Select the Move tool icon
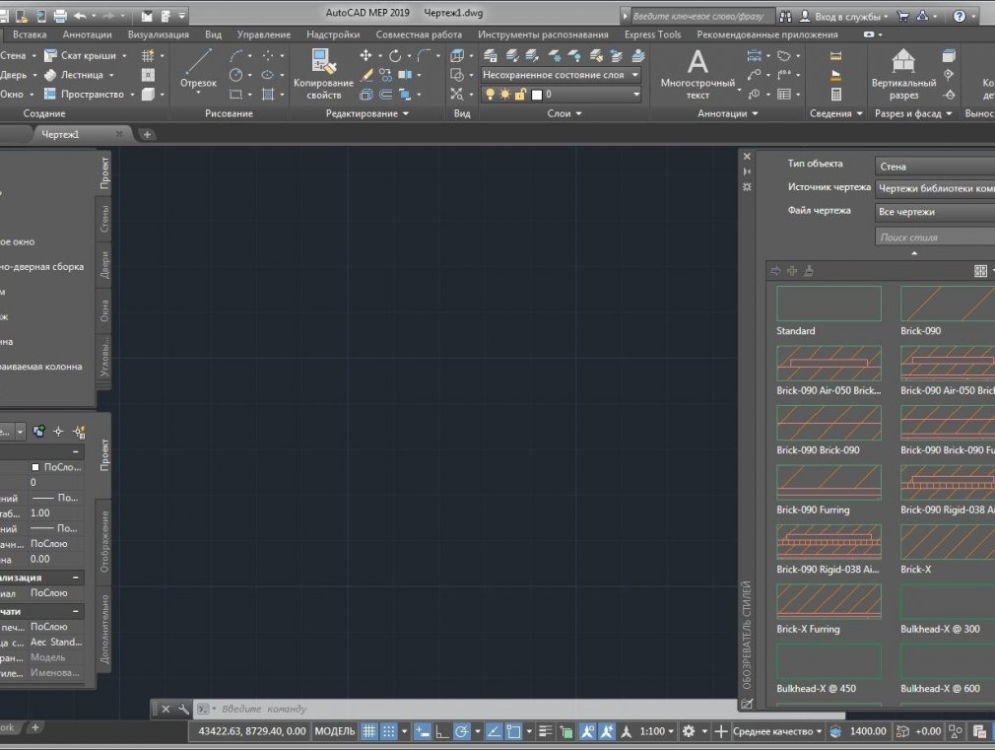Screen dimensions: 995x750 point(365,56)
